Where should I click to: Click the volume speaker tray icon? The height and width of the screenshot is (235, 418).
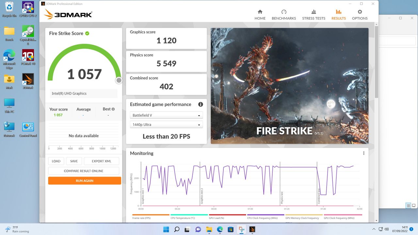click(387, 229)
